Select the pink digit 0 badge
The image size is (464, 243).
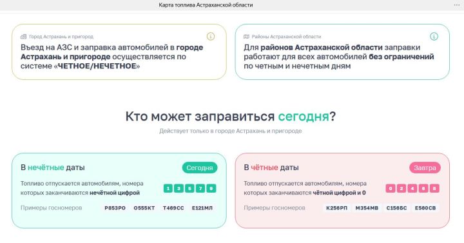click(391, 188)
